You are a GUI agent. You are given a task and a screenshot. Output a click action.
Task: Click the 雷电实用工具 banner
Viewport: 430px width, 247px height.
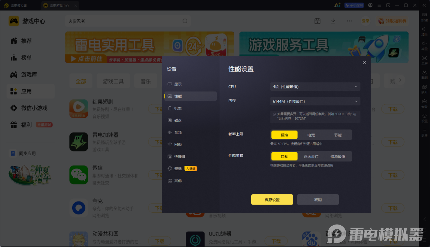150,47
